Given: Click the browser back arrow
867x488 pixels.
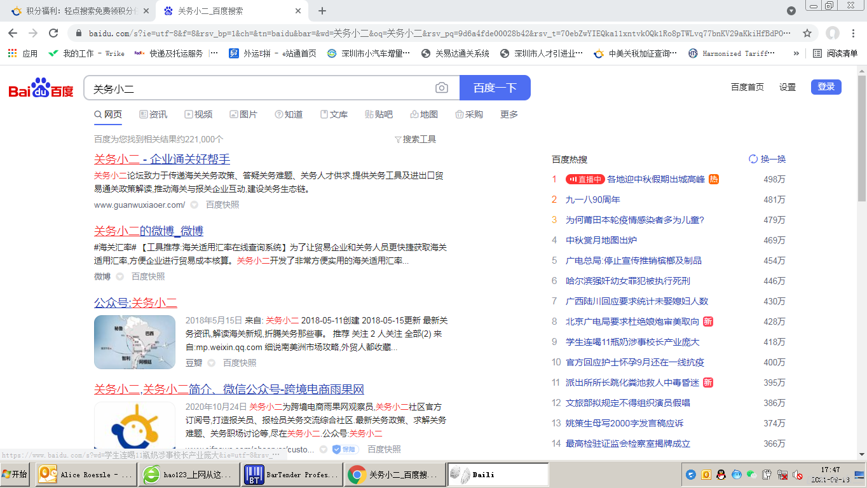Looking at the screenshot, I should point(13,33).
